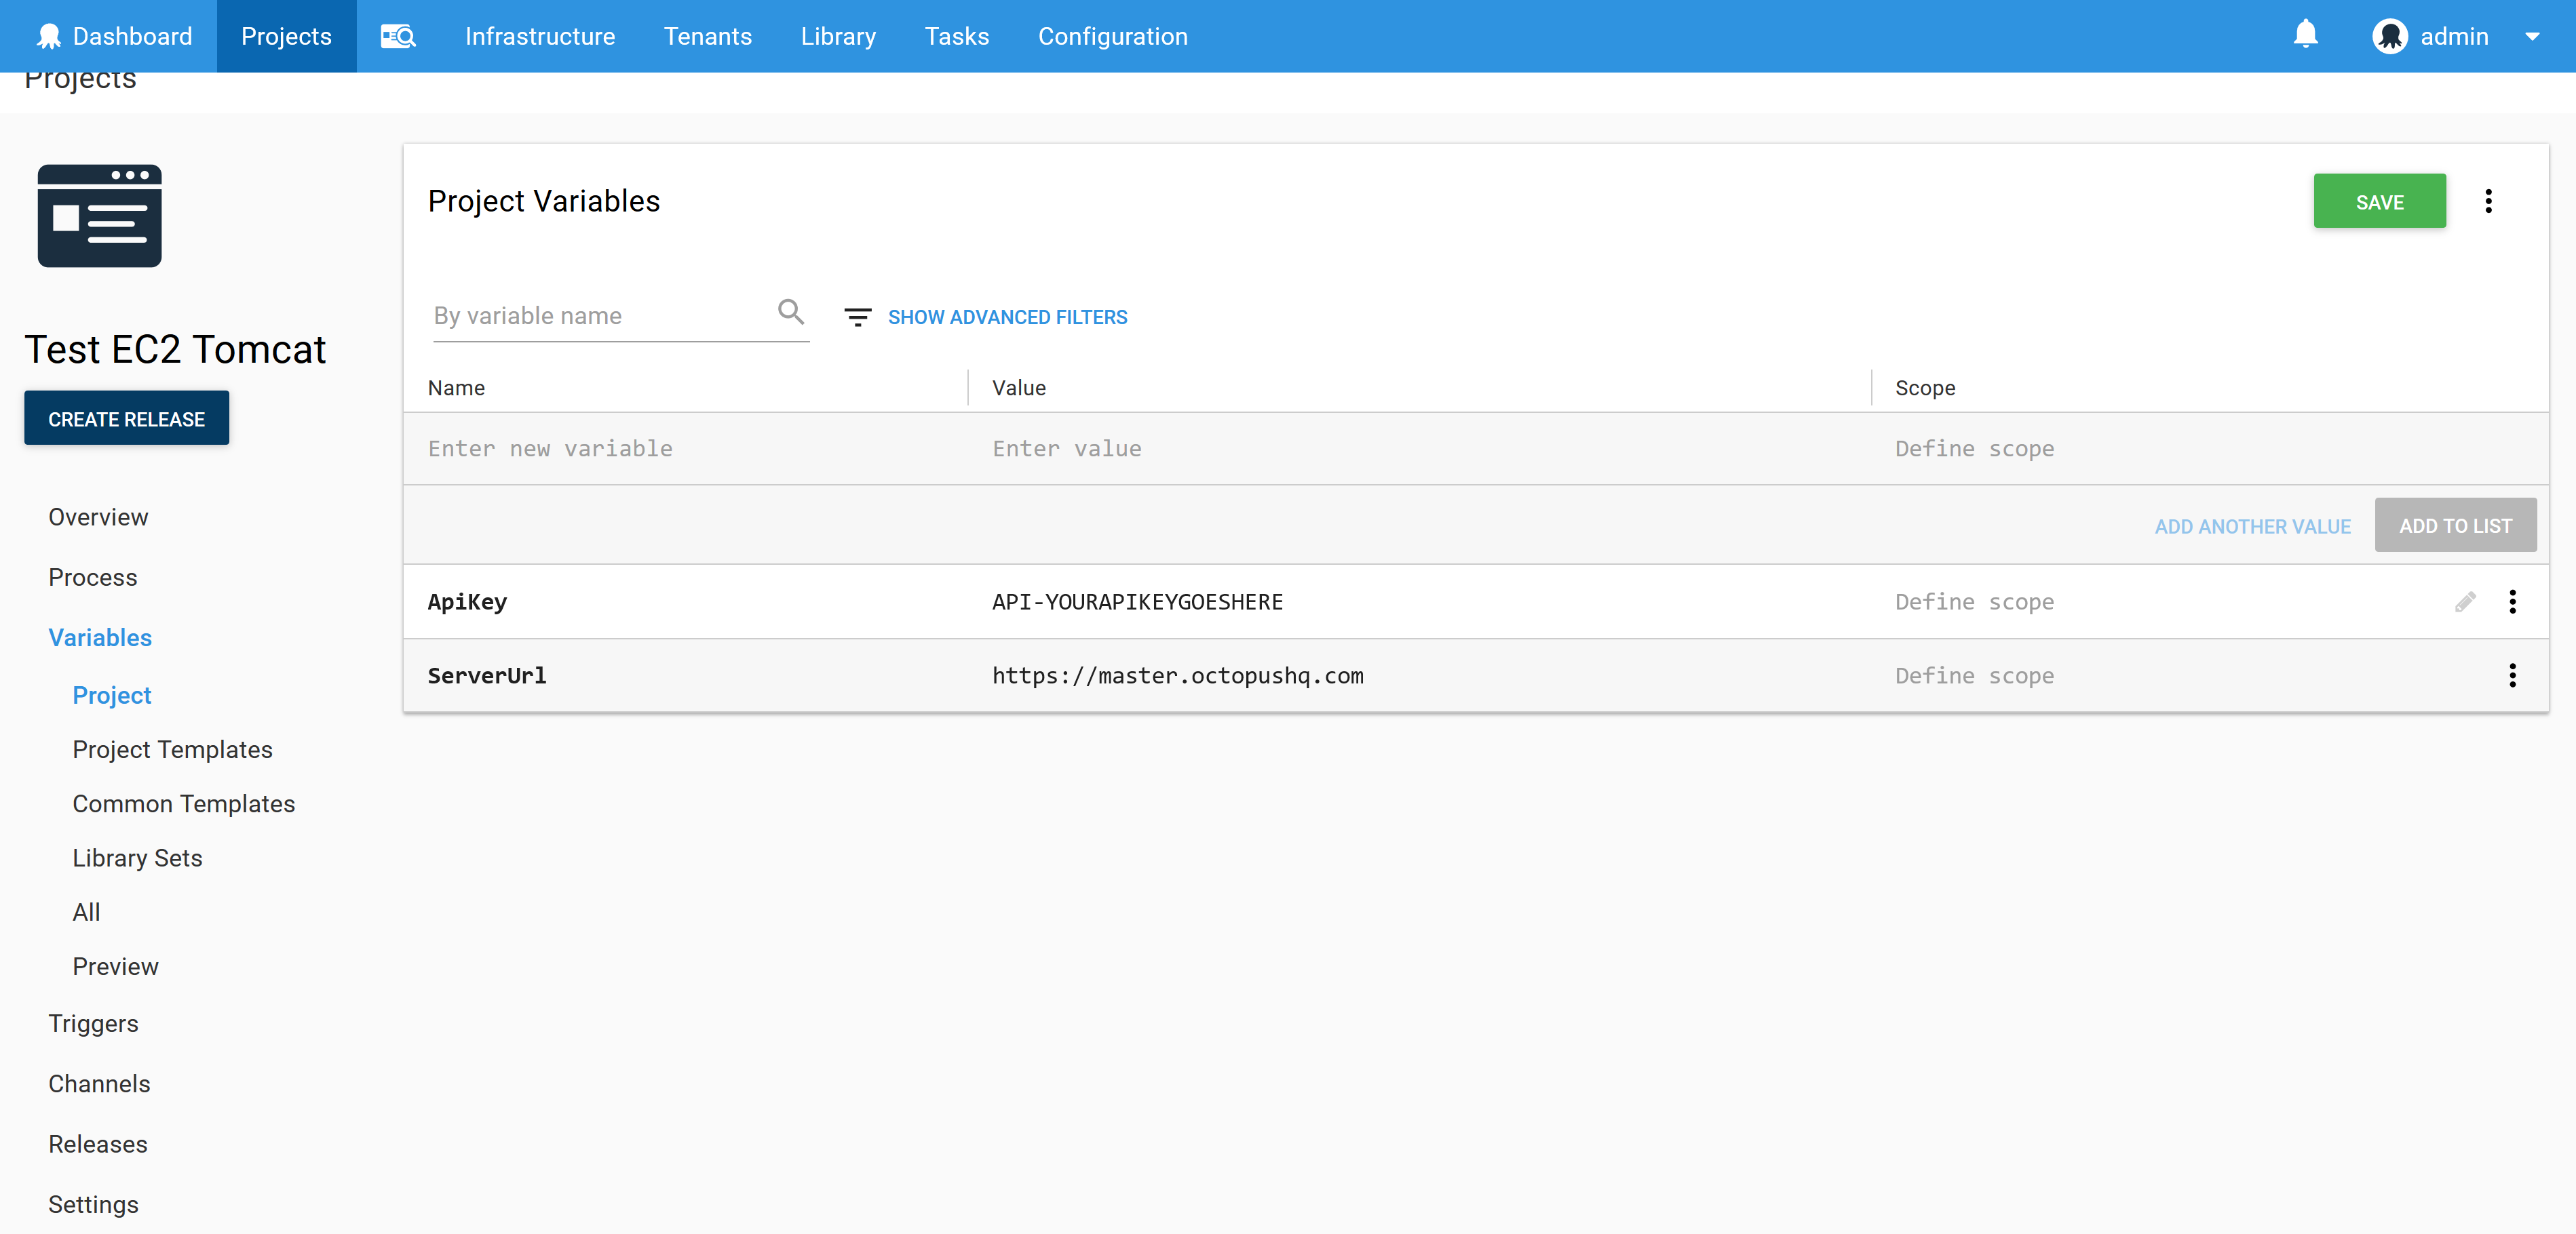Open overflow menu next to Save button
The width and height of the screenshot is (2576, 1234).
[2488, 202]
